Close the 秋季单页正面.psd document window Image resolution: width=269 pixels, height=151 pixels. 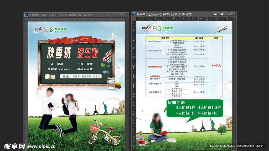click(x=230, y=14)
